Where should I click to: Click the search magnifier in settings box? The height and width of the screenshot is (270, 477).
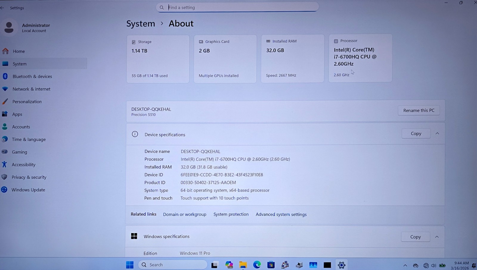(162, 7)
